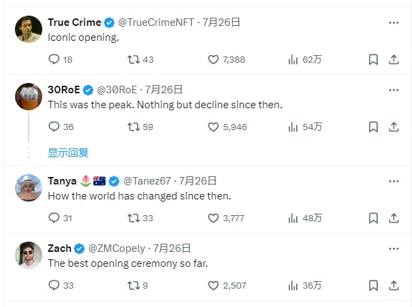412x307 pixels.
Task: Like True Crime's 'Iconic opening.' tweet
Action: pyautogui.click(x=214, y=60)
